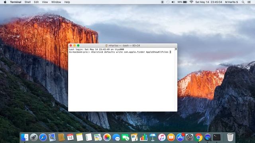The height and width of the screenshot is (143, 255).
Task: Open Numbers from the Dock
Action: 143,137
